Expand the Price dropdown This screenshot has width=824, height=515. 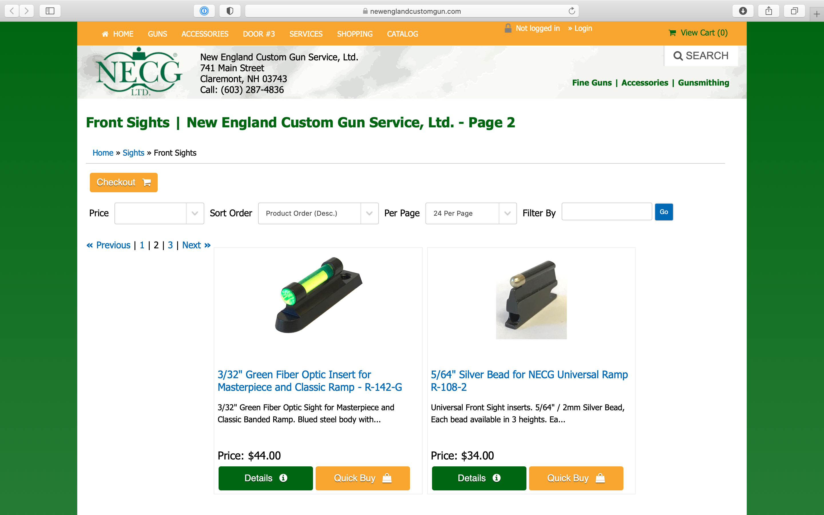coord(159,213)
